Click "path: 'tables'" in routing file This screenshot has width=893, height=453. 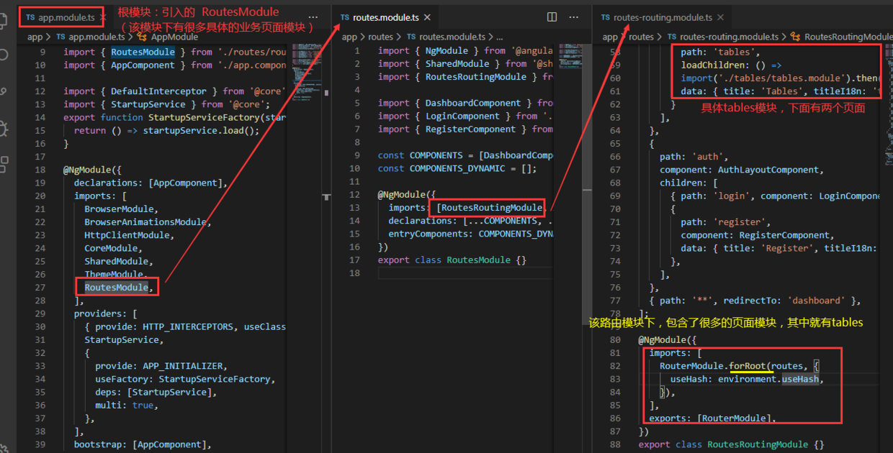click(718, 52)
